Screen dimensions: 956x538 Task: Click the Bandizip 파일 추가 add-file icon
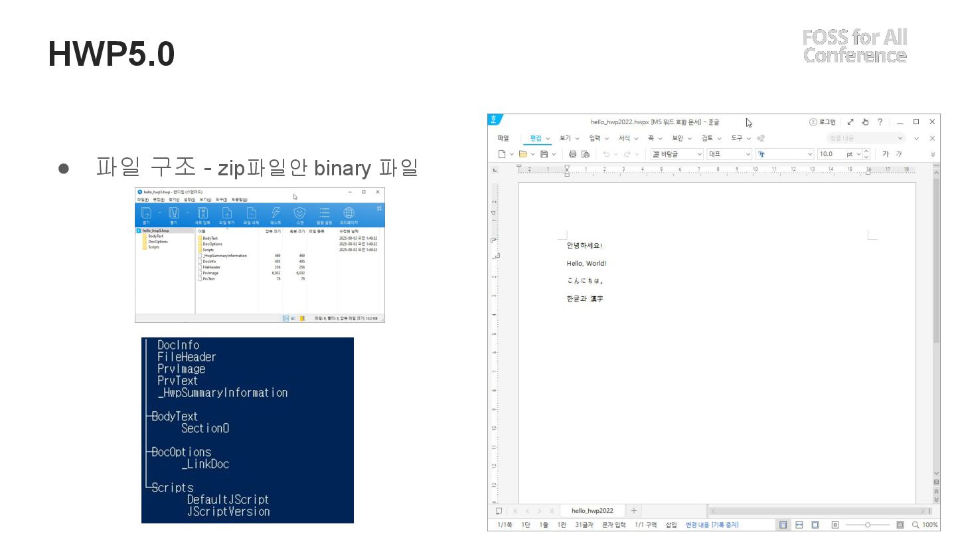(x=226, y=215)
